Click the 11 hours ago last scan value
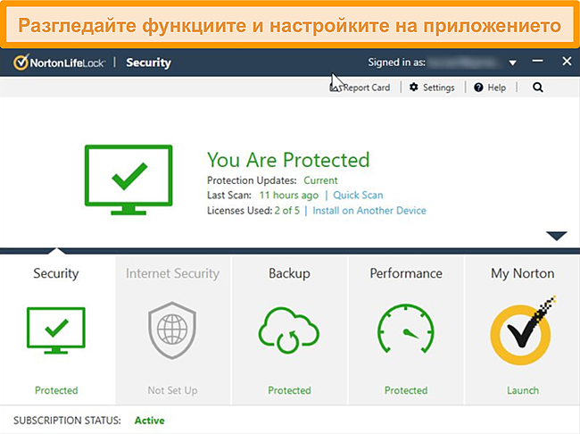The image size is (580, 434). click(x=288, y=196)
